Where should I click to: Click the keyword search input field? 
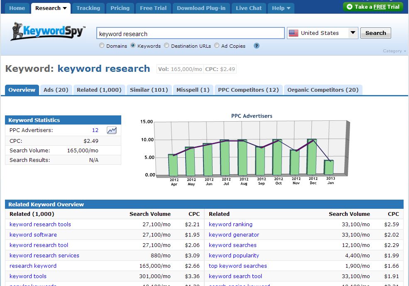point(190,34)
